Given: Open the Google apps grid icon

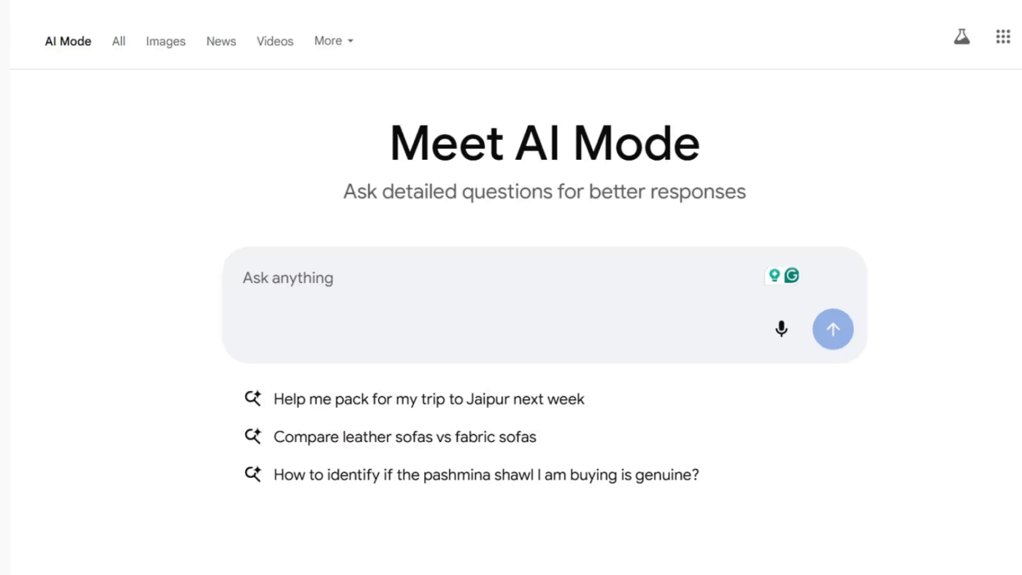Looking at the screenshot, I should (x=1003, y=36).
